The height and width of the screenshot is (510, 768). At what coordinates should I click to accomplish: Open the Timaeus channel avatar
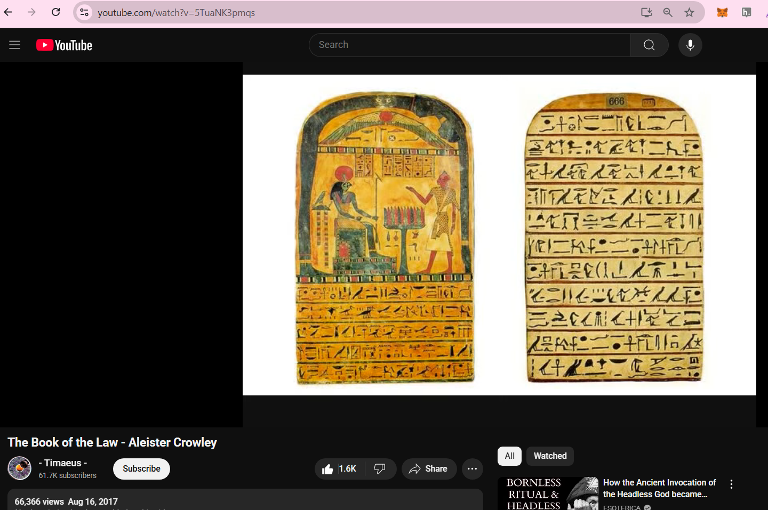click(20, 468)
